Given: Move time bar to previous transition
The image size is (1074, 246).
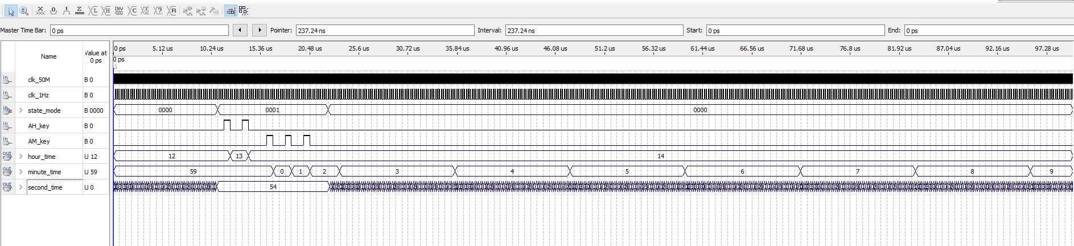Looking at the screenshot, I should click(x=240, y=30).
